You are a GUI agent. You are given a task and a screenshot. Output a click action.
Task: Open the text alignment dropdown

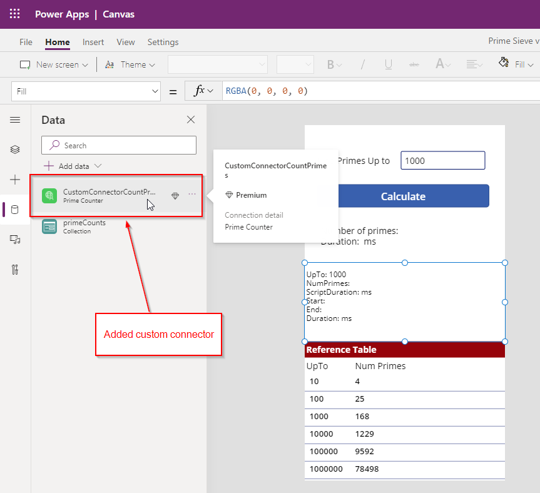click(x=474, y=64)
